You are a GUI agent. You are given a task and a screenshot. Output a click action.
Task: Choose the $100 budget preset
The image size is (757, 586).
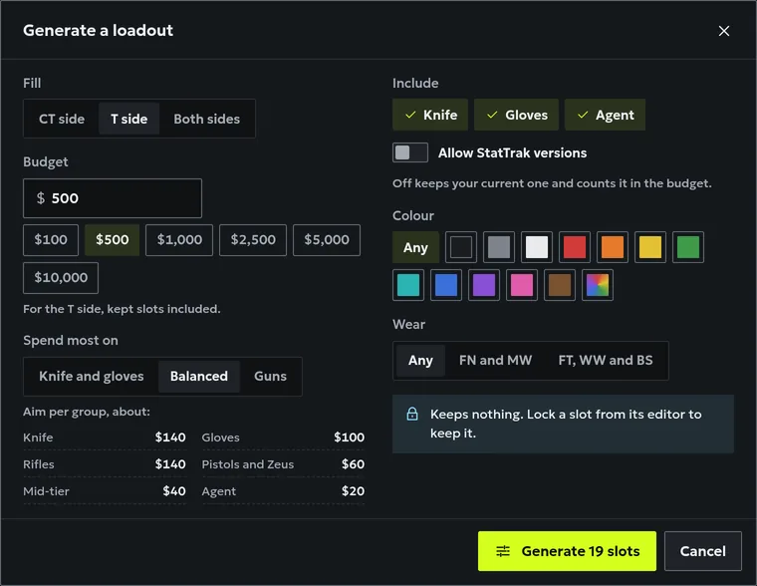pyautogui.click(x=51, y=239)
